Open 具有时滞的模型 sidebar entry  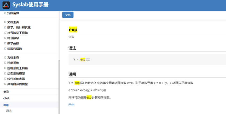click(x=18, y=84)
